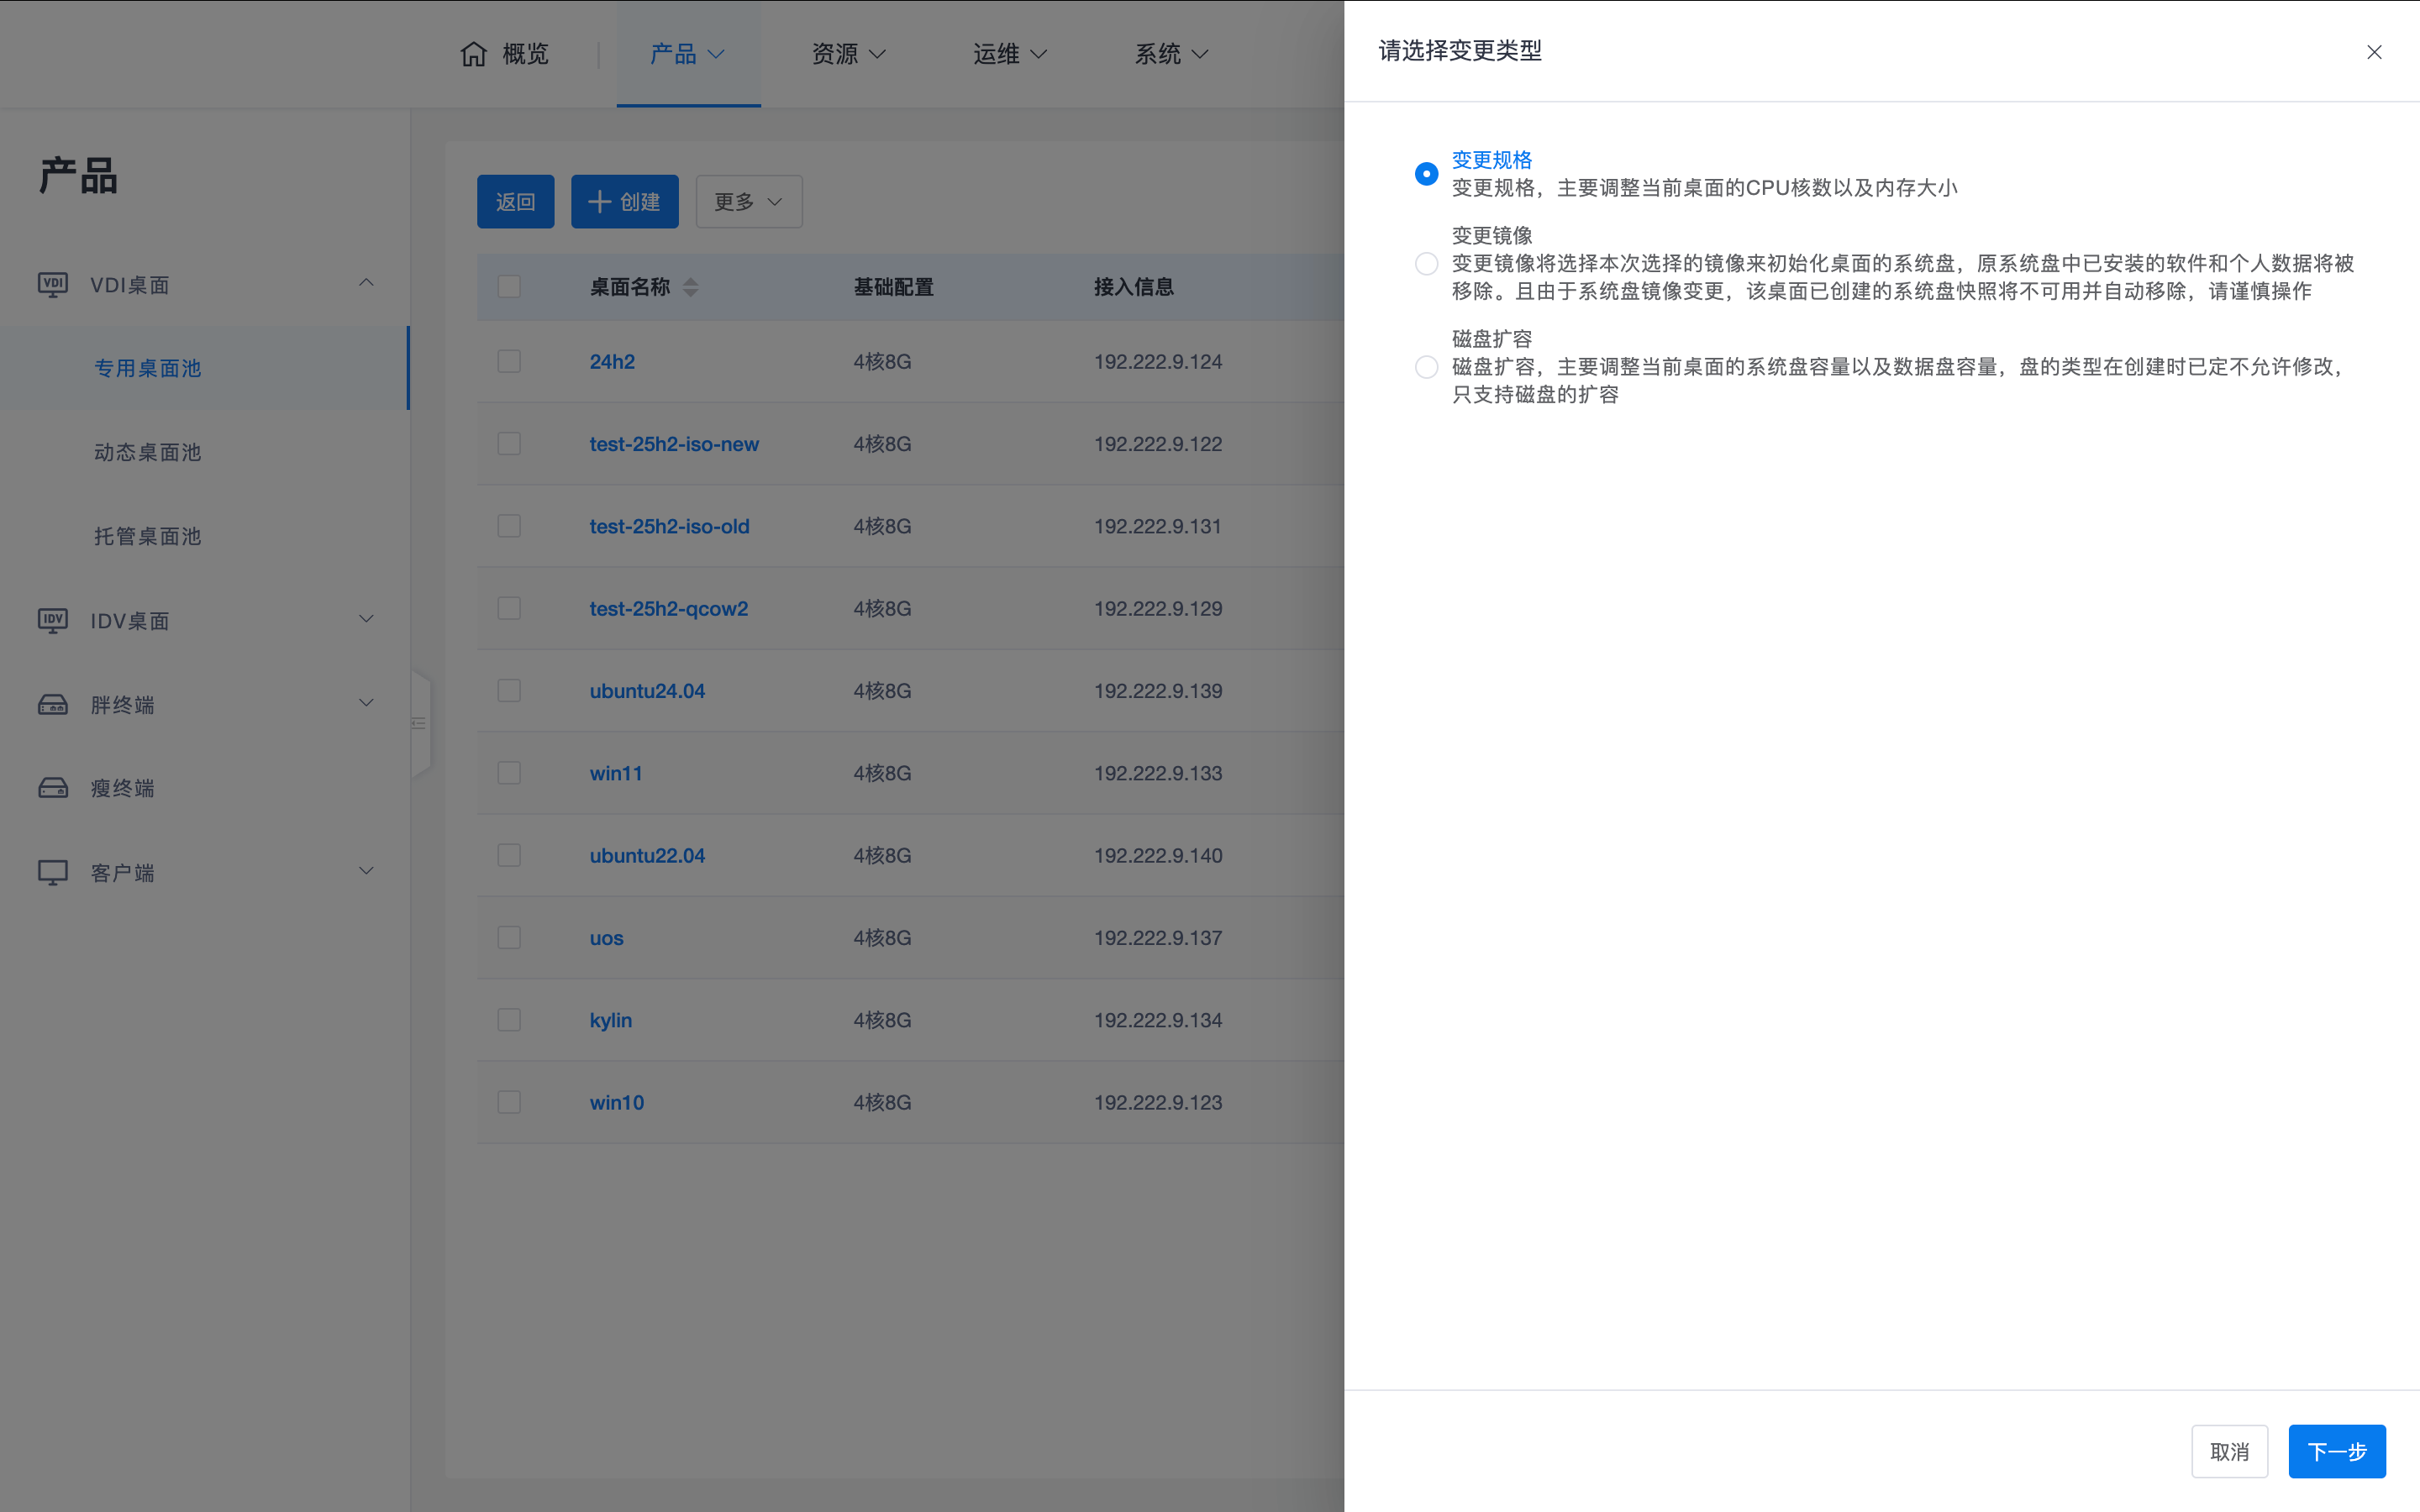Select 动态桌面池 in the sidebar

coord(148,452)
